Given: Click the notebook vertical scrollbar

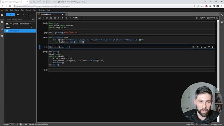Looking at the screenshot, I should coord(218,71).
